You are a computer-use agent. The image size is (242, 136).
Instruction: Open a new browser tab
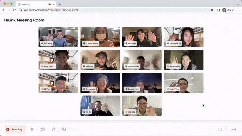coord(60,4)
